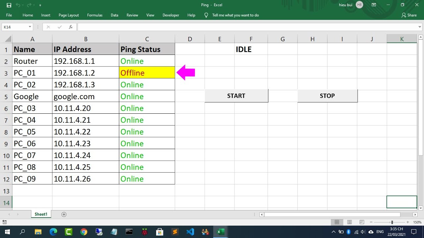Switch to Page Break Preview icon

[x=362, y=222]
